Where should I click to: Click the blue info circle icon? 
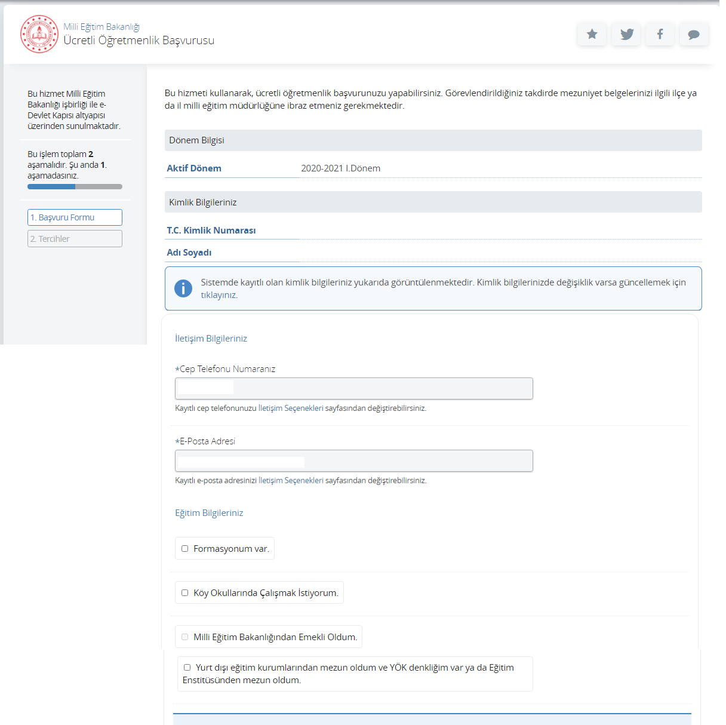click(183, 288)
